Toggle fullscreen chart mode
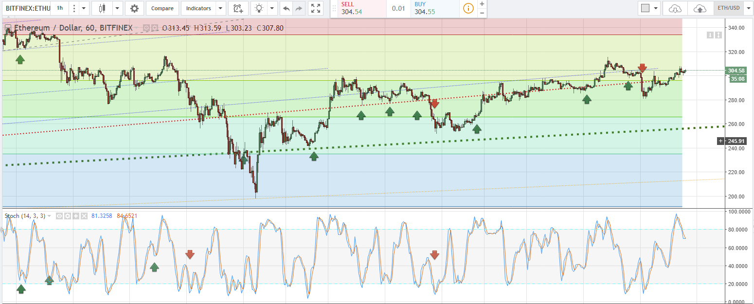The width and height of the screenshot is (754, 304). tap(316, 8)
